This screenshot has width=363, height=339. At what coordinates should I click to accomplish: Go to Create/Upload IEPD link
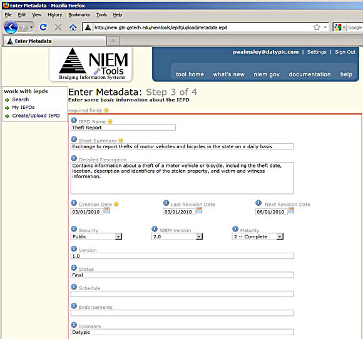pyautogui.click(x=36, y=116)
